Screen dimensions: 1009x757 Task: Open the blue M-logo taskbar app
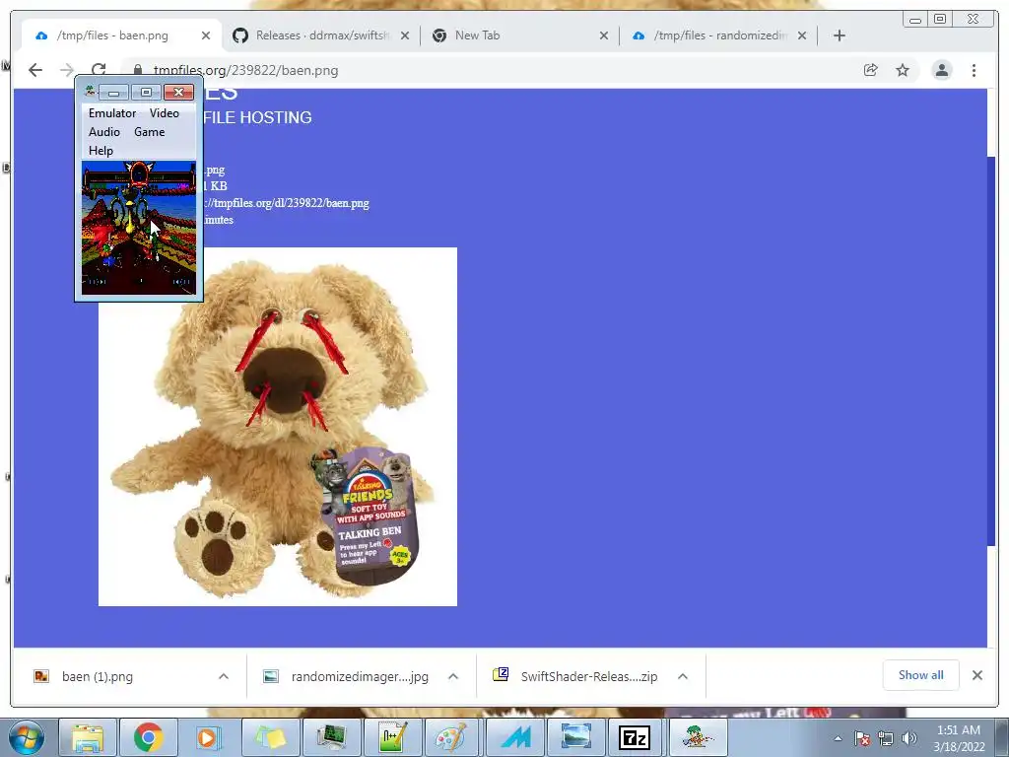coord(513,737)
